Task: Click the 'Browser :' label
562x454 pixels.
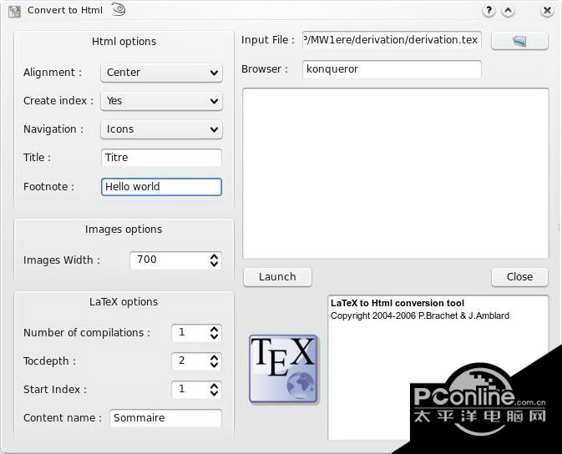Action: (x=265, y=69)
